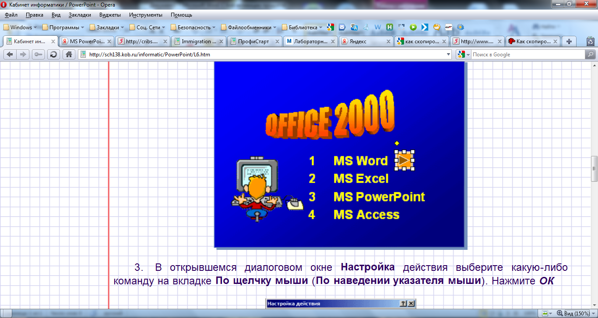Open the Google bookmark icon in bookmarks bar
The width and height of the screenshot is (598, 318).
(x=330, y=27)
